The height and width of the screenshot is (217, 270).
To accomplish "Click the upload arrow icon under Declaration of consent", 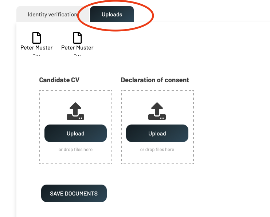I will (x=157, y=111).
